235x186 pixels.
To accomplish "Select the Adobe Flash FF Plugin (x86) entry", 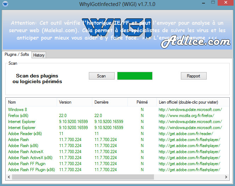I will click(x=31, y=170).
